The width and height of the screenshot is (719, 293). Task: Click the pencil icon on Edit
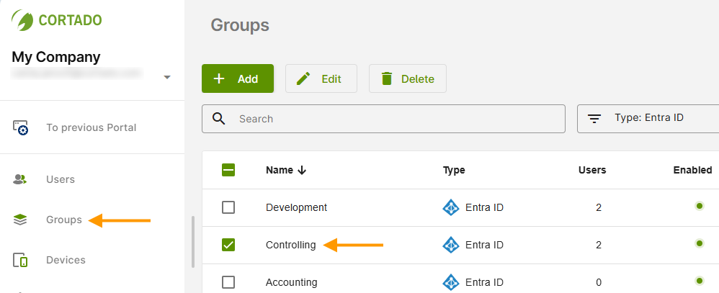tap(303, 78)
